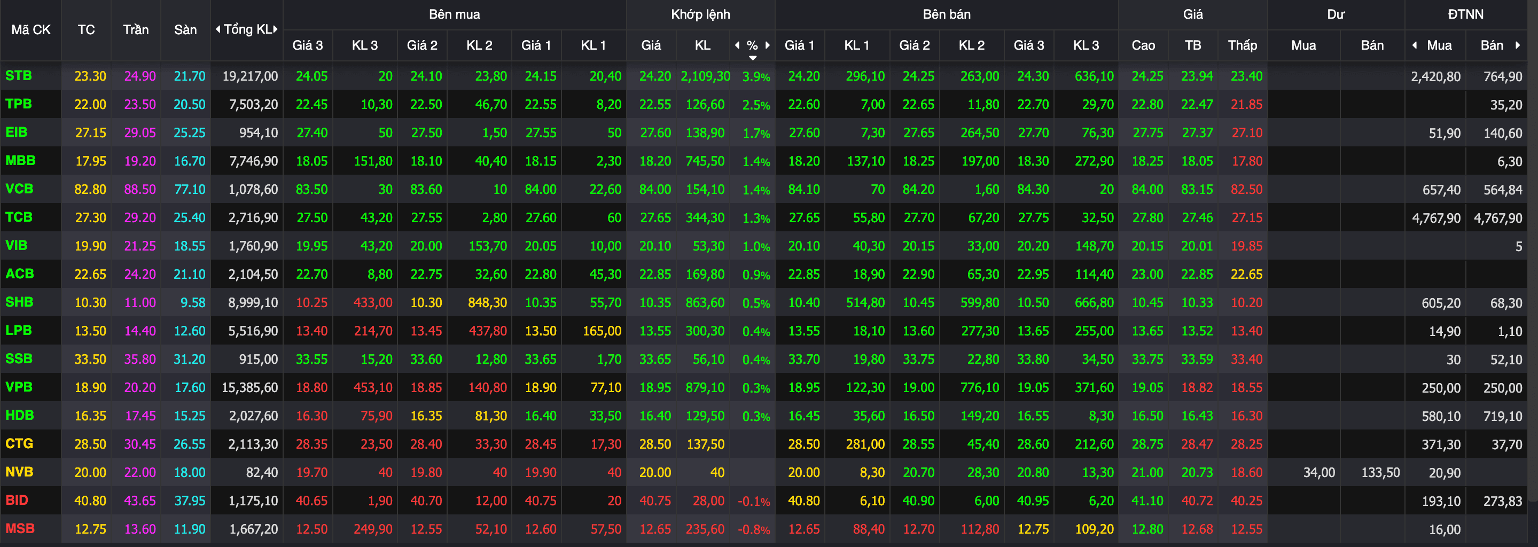Select the LPB ticker symbol
Viewport: 1538px width, 547px height.
pyautogui.click(x=19, y=330)
